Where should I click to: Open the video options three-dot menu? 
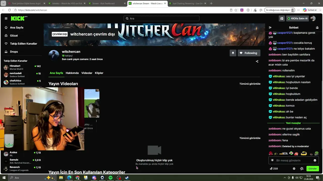coord(96,121)
